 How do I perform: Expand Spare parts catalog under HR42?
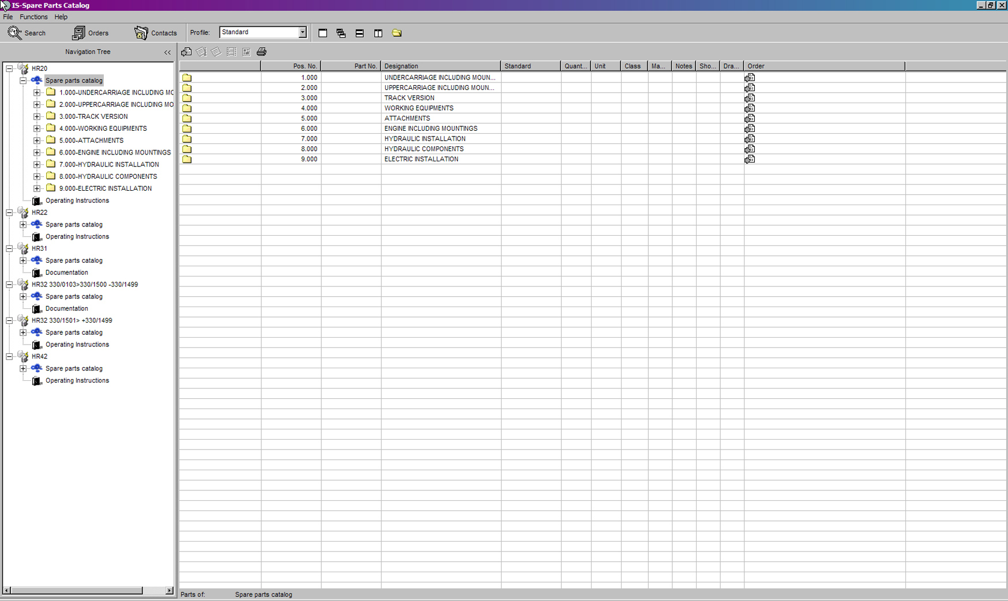(23, 369)
